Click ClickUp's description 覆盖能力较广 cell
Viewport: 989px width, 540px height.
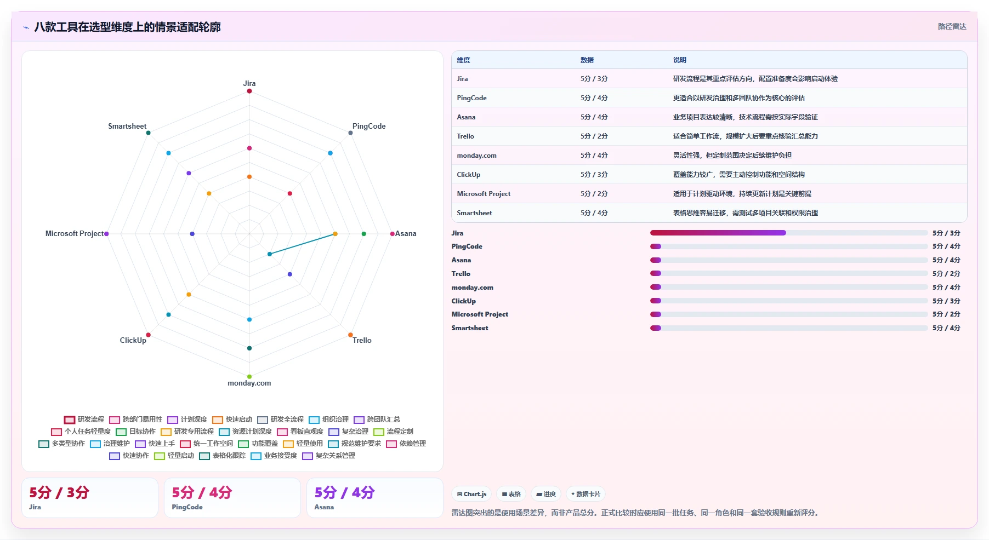(x=739, y=175)
